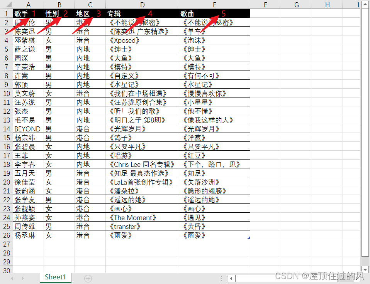Select column G header
Image resolution: width=370 pixels, height=284 pixels.
296,5
